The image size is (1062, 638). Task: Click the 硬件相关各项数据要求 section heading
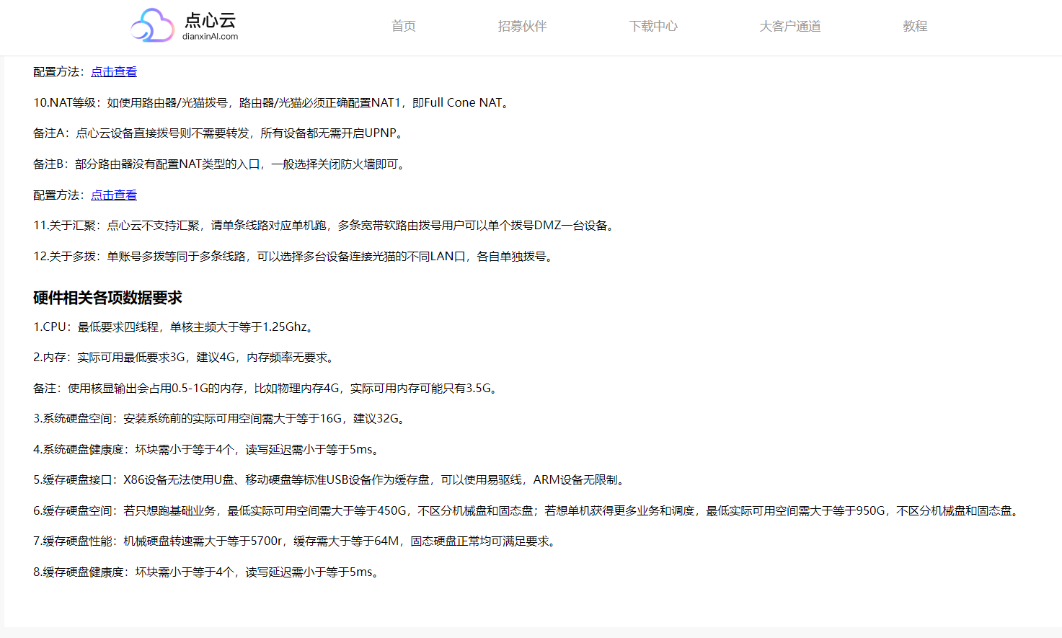point(106,297)
